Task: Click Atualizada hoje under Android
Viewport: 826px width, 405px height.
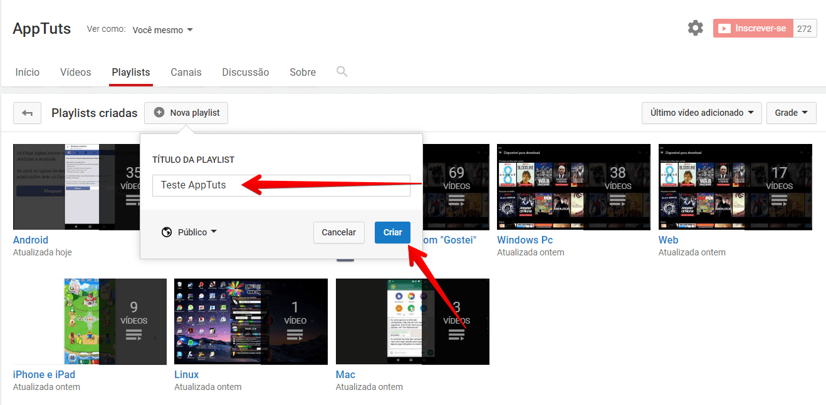Action: tap(43, 252)
